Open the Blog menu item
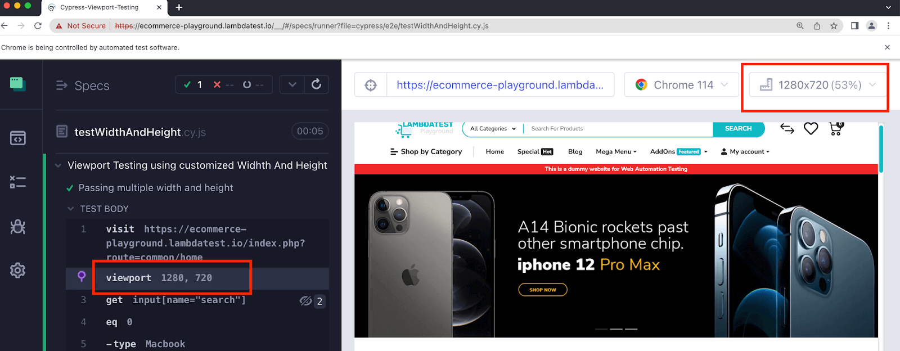900x351 pixels. pos(575,152)
